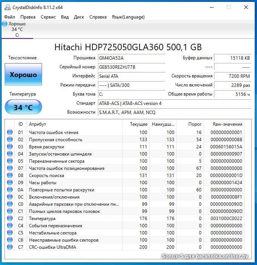The width and height of the screenshot is (257, 265).
Task: Open the Сервис menu
Action: (48, 17)
